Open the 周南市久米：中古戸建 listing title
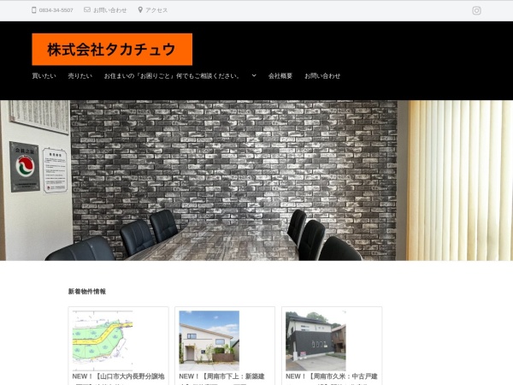 (332, 378)
